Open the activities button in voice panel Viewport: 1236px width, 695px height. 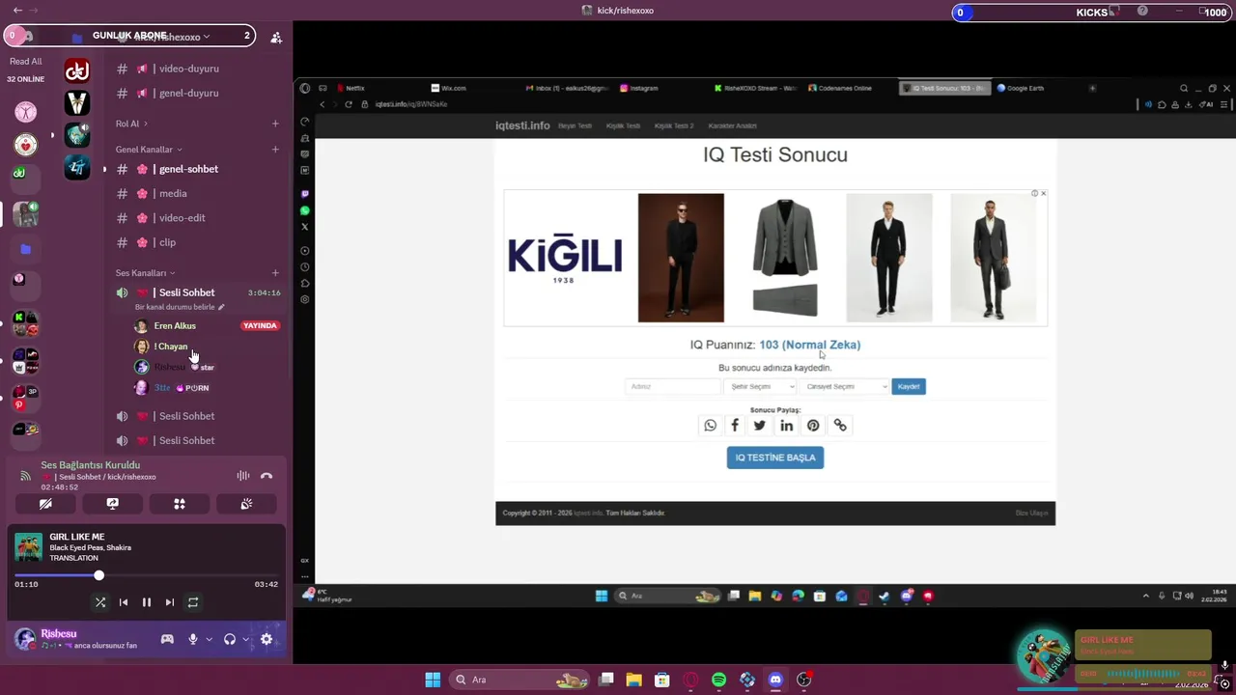[180, 504]
